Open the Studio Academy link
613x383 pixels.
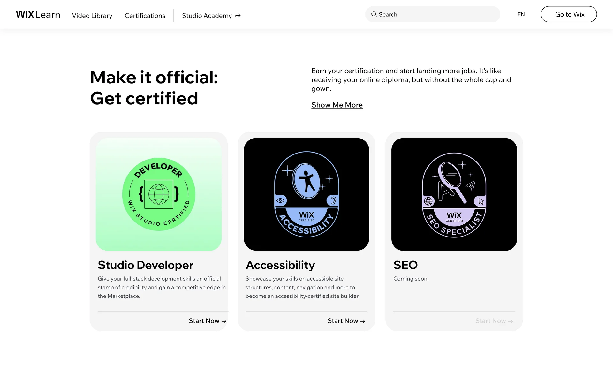coord(207,16)
